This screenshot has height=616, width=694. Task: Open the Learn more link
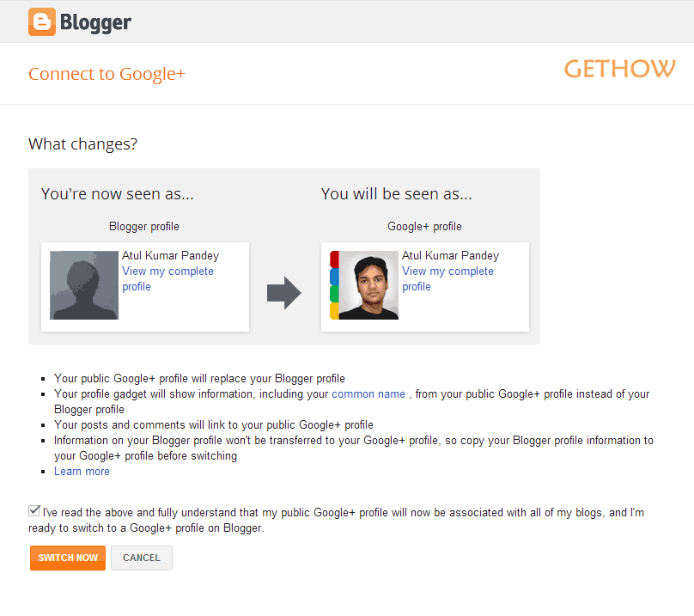[x=82, y=471]
